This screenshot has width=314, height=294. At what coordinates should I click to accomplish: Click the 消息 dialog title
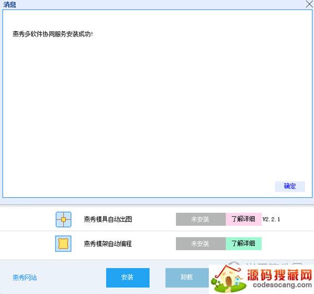tap(9, 4)
